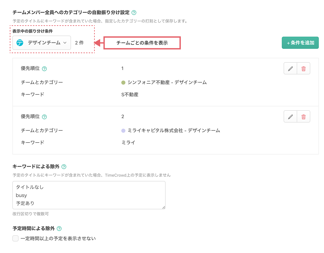This screenshot has height=253, width=324.
Task: Open the デザインチーム team dropdown
Action: click(42, 43)
